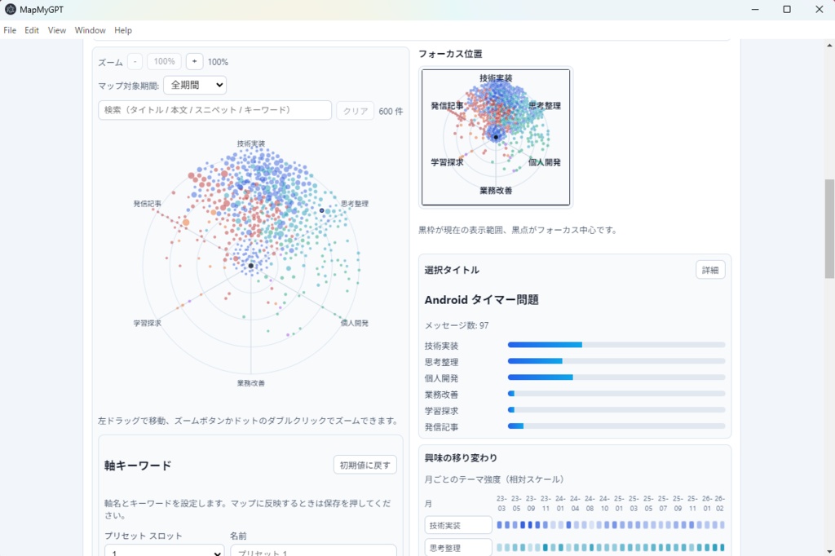Open the File menu
The image size is (835, 556).
10,30
